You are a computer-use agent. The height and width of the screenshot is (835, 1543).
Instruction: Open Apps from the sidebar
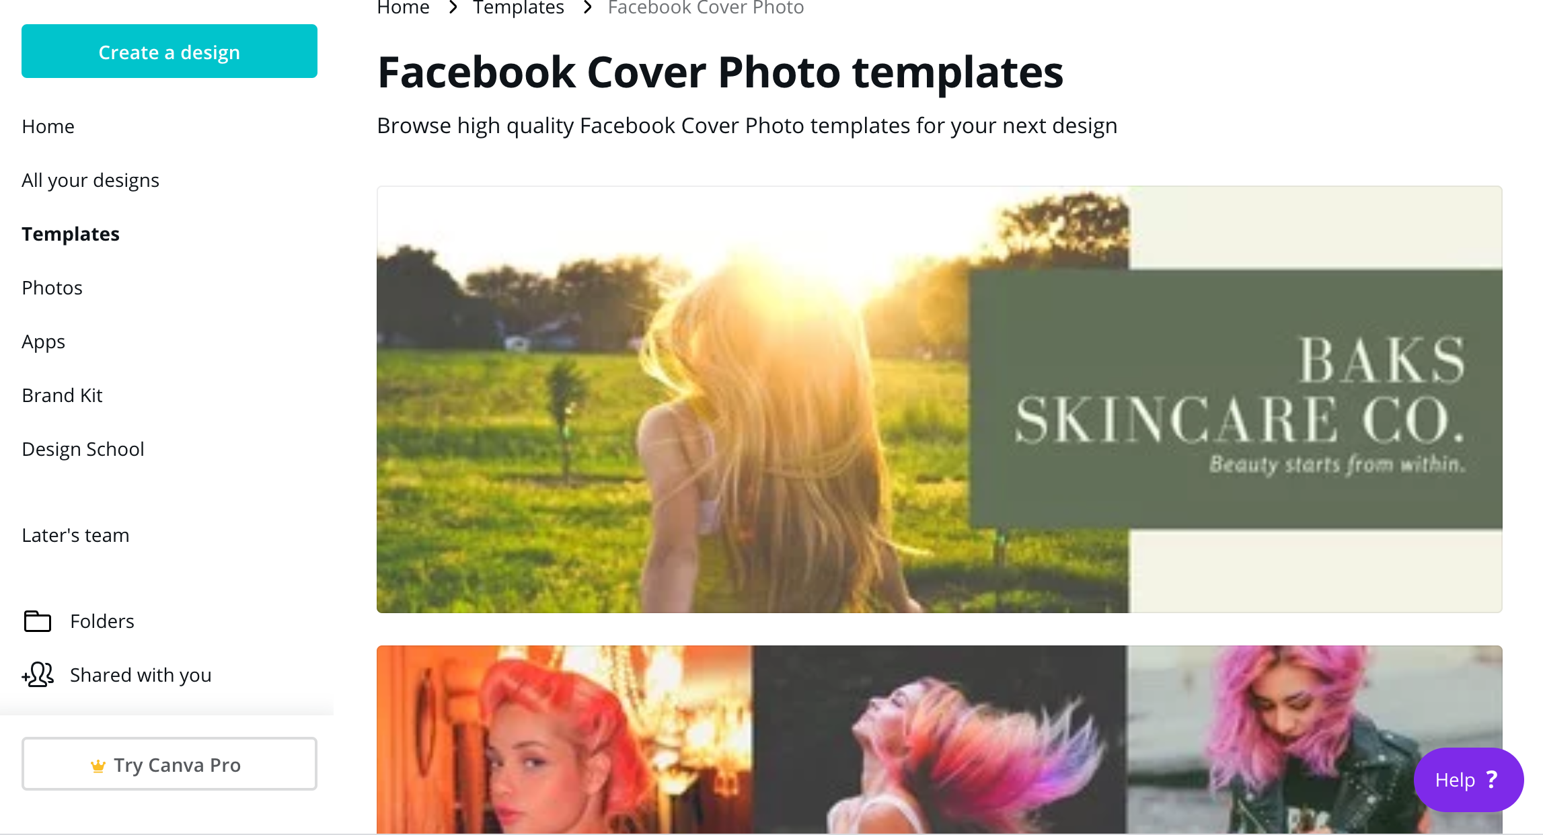[x=43, y=342]
